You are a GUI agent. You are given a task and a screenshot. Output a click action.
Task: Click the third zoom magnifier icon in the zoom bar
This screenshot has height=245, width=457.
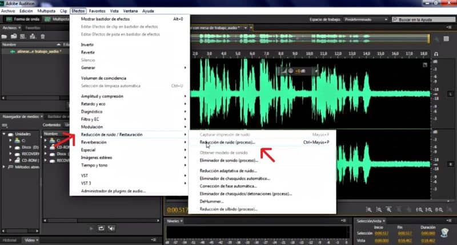click(389, 210)
